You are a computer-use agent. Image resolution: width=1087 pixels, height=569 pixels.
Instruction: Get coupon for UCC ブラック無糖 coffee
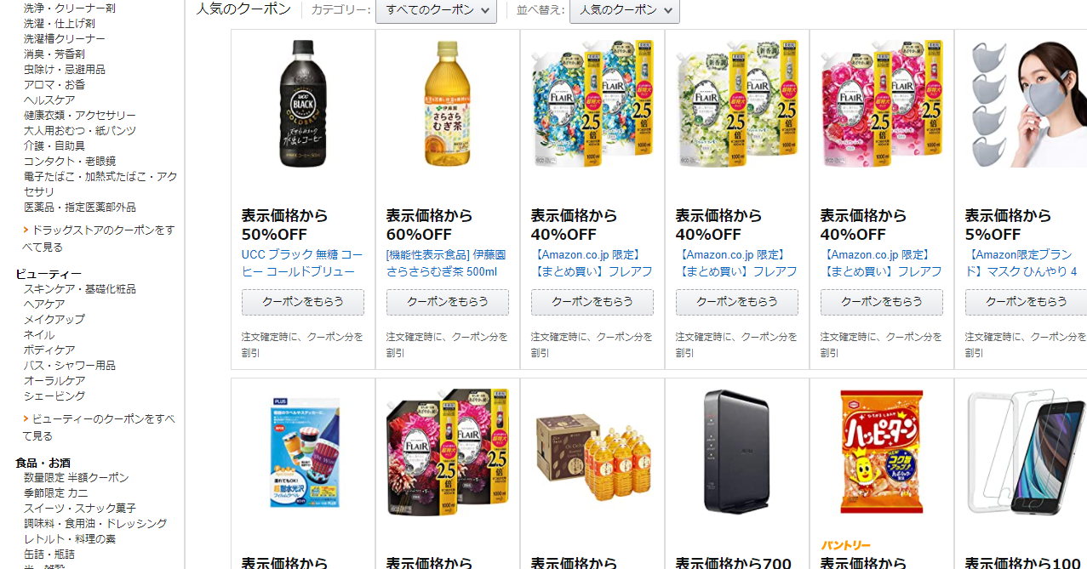[x=303, y=302]
